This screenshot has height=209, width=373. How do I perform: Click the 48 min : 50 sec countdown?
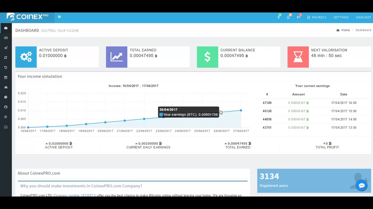point(326,56)
